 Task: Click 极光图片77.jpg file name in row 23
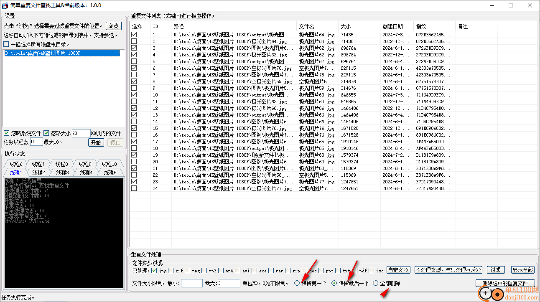pos(317,182)
